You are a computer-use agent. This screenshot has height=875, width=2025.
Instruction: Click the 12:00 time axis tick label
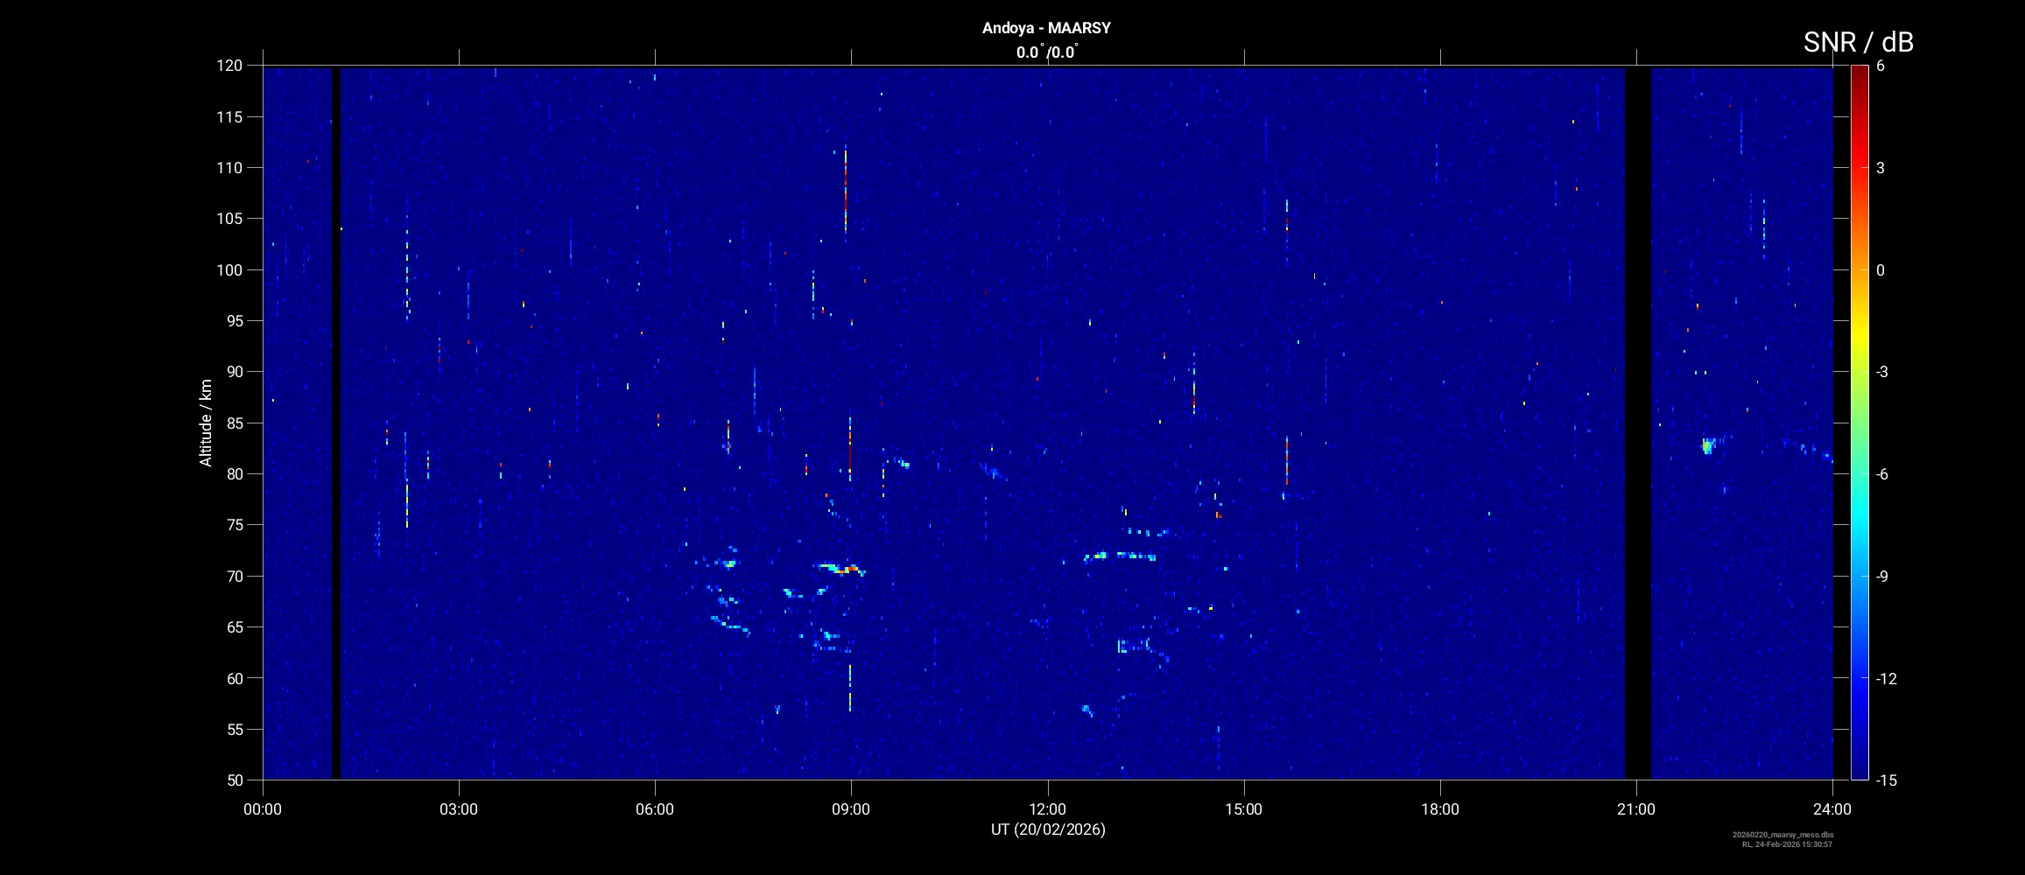(x=1047, y=809)
